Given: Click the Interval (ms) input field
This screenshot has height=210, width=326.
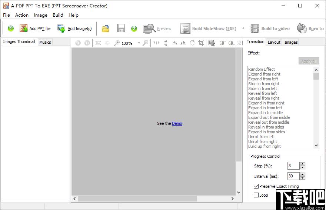Looking at the screenshot, I should pyautogui.click(x=293, y=176).
